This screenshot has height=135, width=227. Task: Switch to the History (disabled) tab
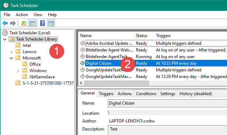coord(195,94)
